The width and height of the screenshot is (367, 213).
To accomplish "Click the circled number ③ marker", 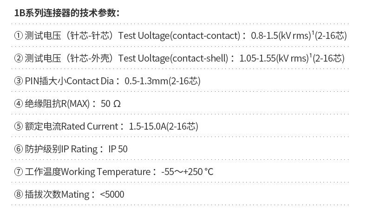I will coord(19,81).
